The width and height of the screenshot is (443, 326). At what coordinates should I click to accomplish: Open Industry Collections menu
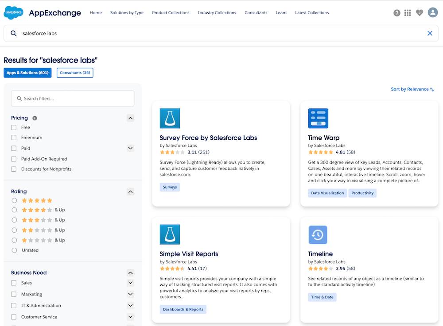click(x=217, y=13)
